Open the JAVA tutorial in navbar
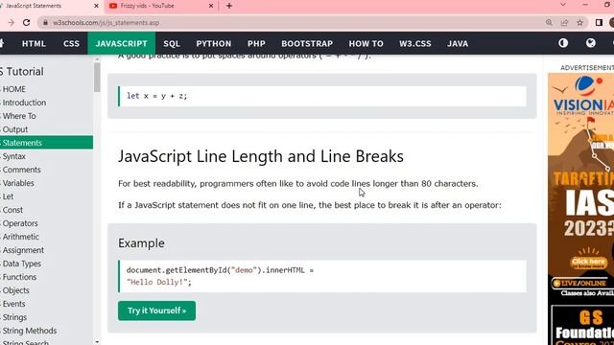The height and width of the screenshot is (345, 614). (458, 43)
